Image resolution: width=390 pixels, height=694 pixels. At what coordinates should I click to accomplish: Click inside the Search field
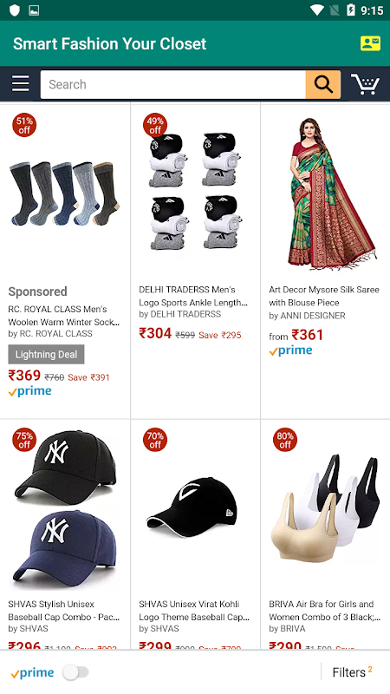tap(172, 84)
